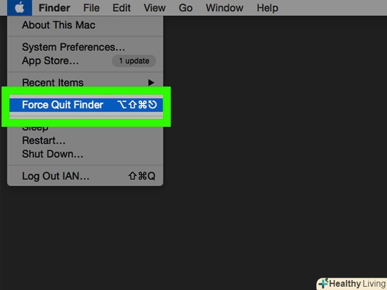Click the "1 update" badge

(134, 61)
